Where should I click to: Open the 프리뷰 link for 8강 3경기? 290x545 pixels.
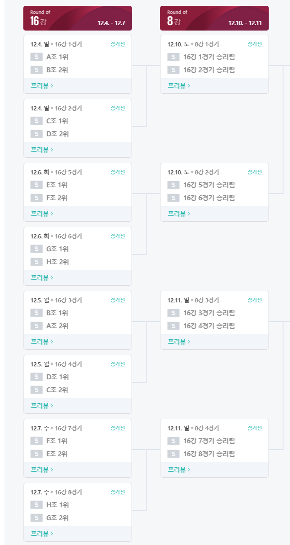point(179,342)
